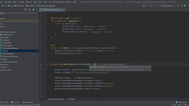Debug the DataDrivenTest configuration
Viewport: 189px width, 106px height.
(x=182, y=6)
